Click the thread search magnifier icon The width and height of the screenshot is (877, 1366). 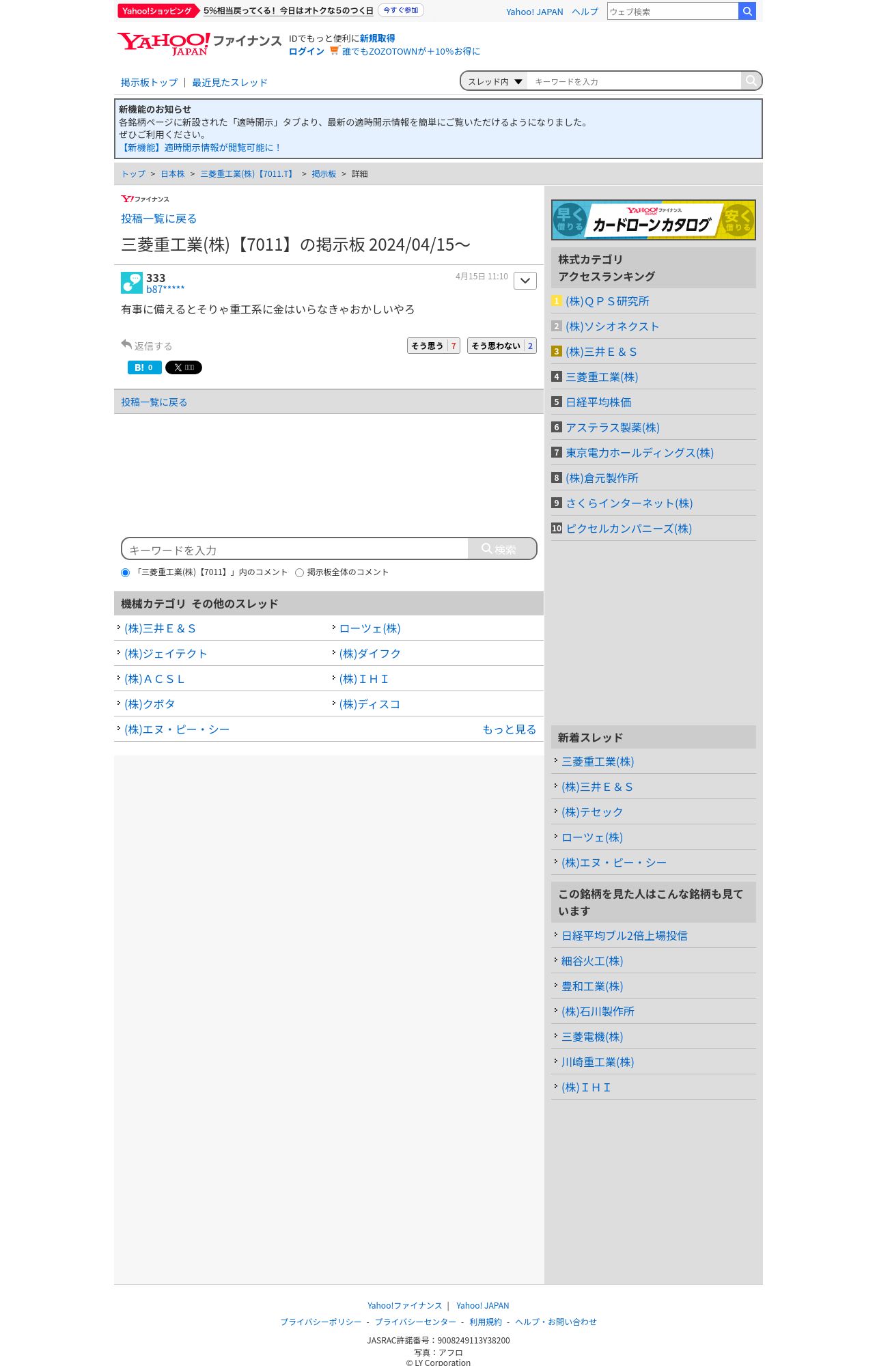click(751, 81)
